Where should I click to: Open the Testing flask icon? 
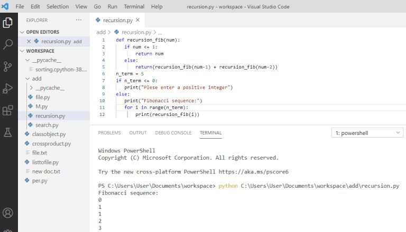point(7,132)
